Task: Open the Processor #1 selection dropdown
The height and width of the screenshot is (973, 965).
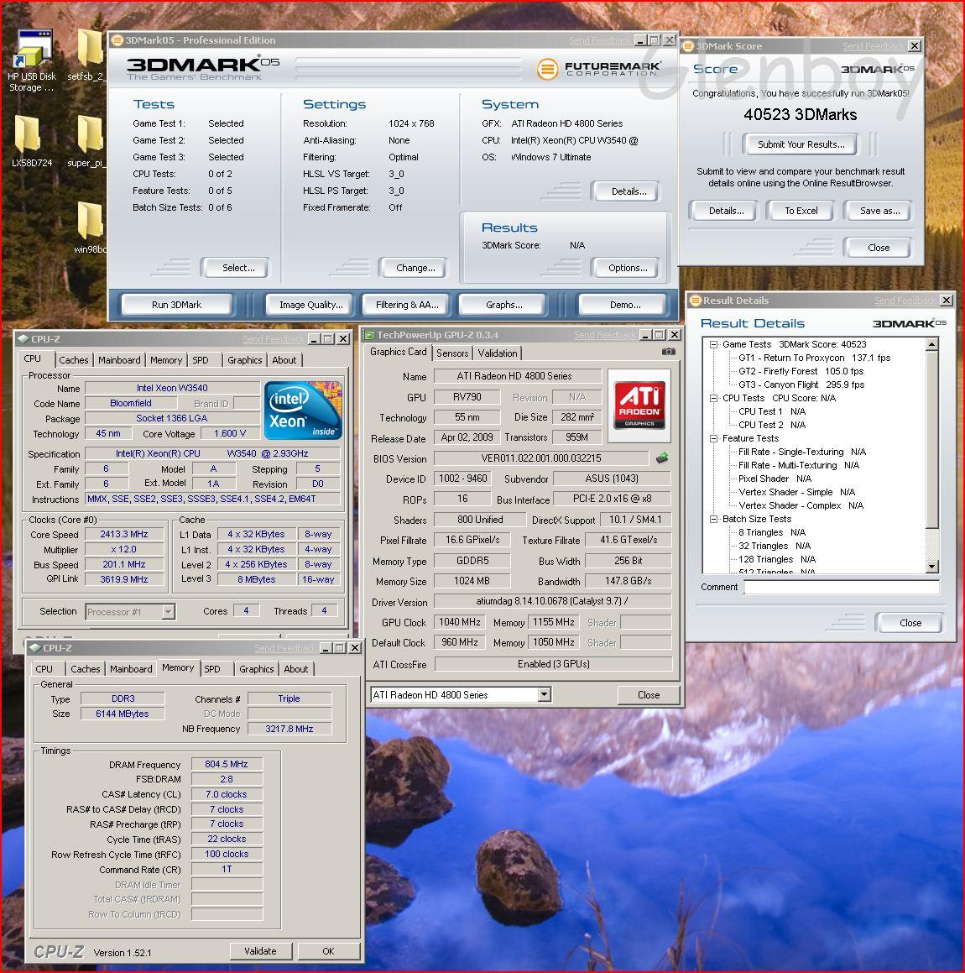Action: coord(168,612)
